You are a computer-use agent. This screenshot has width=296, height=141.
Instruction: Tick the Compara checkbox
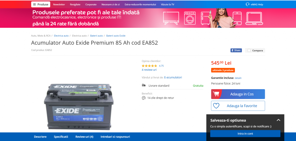pos(249,50)
